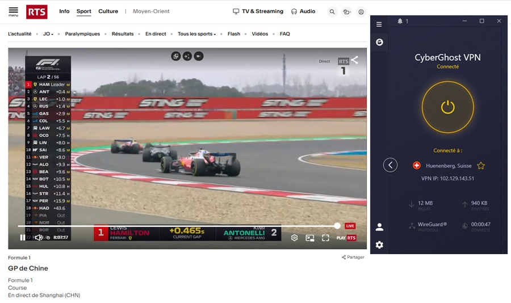The width and height of the screenshot is (511, 303).
Task: Jump to live with LIVE badge
Action: (350, 226)
